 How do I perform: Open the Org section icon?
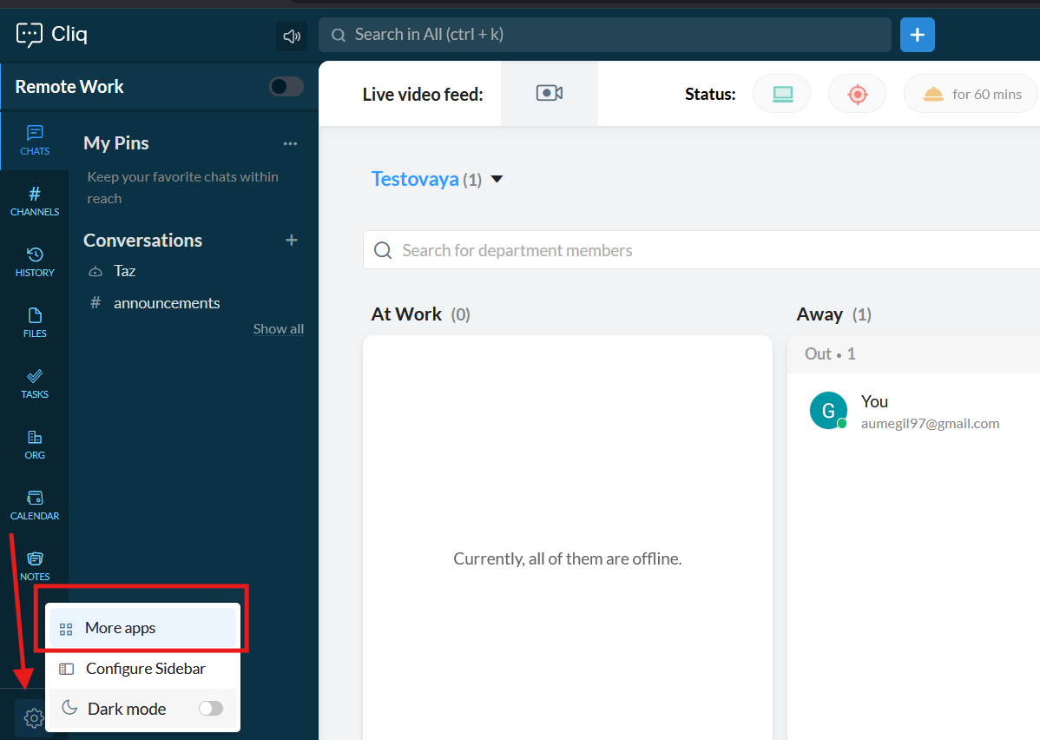35,445
